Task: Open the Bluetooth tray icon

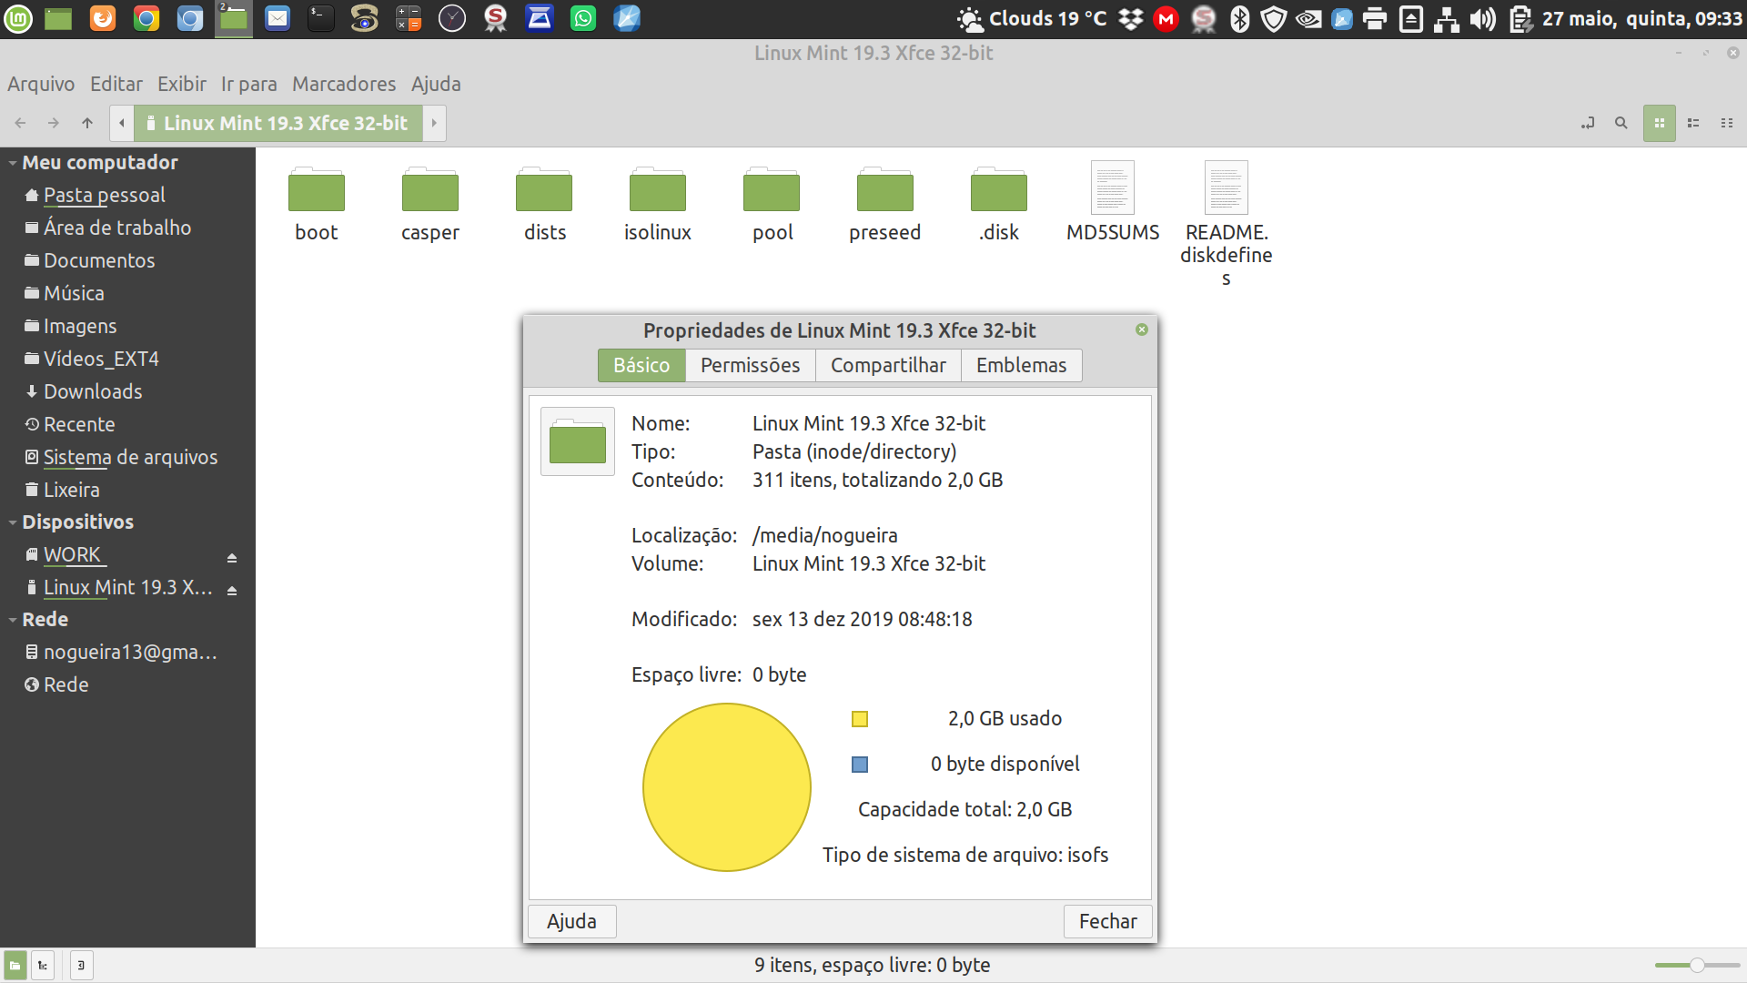Action: tap(1239, 18)
